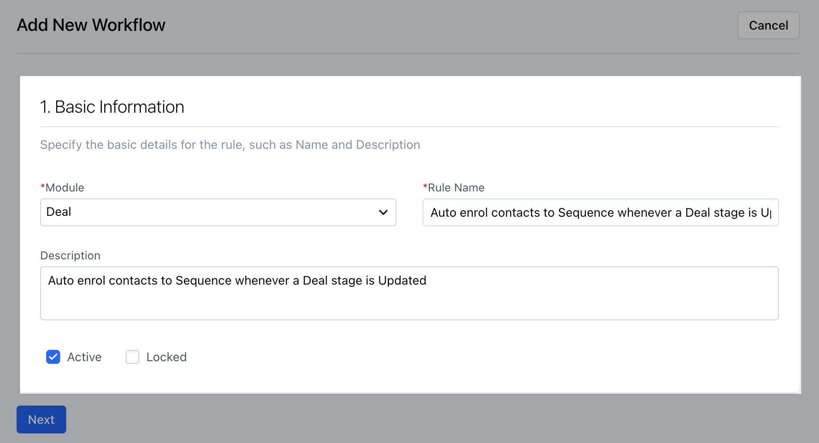Select the '1. Basic Information' section heading
This screenshot has width=819, height=443.
click(112, 107)
